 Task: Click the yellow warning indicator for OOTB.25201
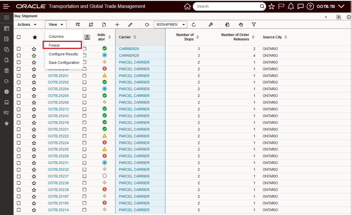(104, 75)
